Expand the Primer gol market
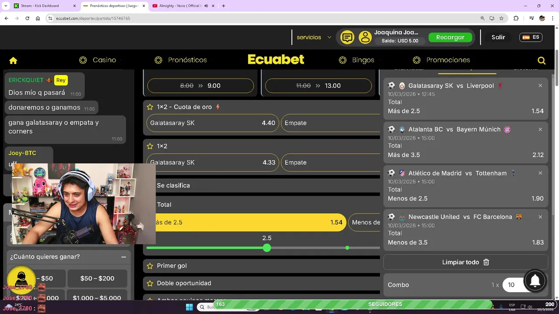 (x=262, y=266)
